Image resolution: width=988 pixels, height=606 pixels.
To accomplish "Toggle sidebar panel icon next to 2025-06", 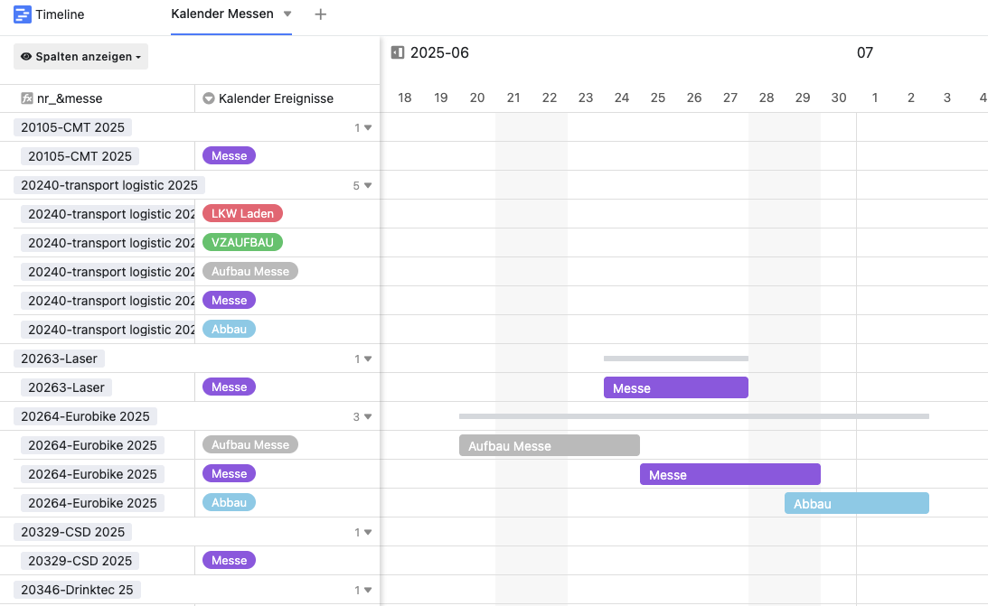I will coord(398,52).
